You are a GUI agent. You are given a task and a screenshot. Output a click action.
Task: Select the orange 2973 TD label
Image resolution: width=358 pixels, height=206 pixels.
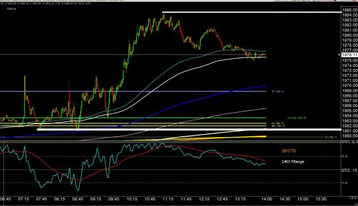(289, 151)
